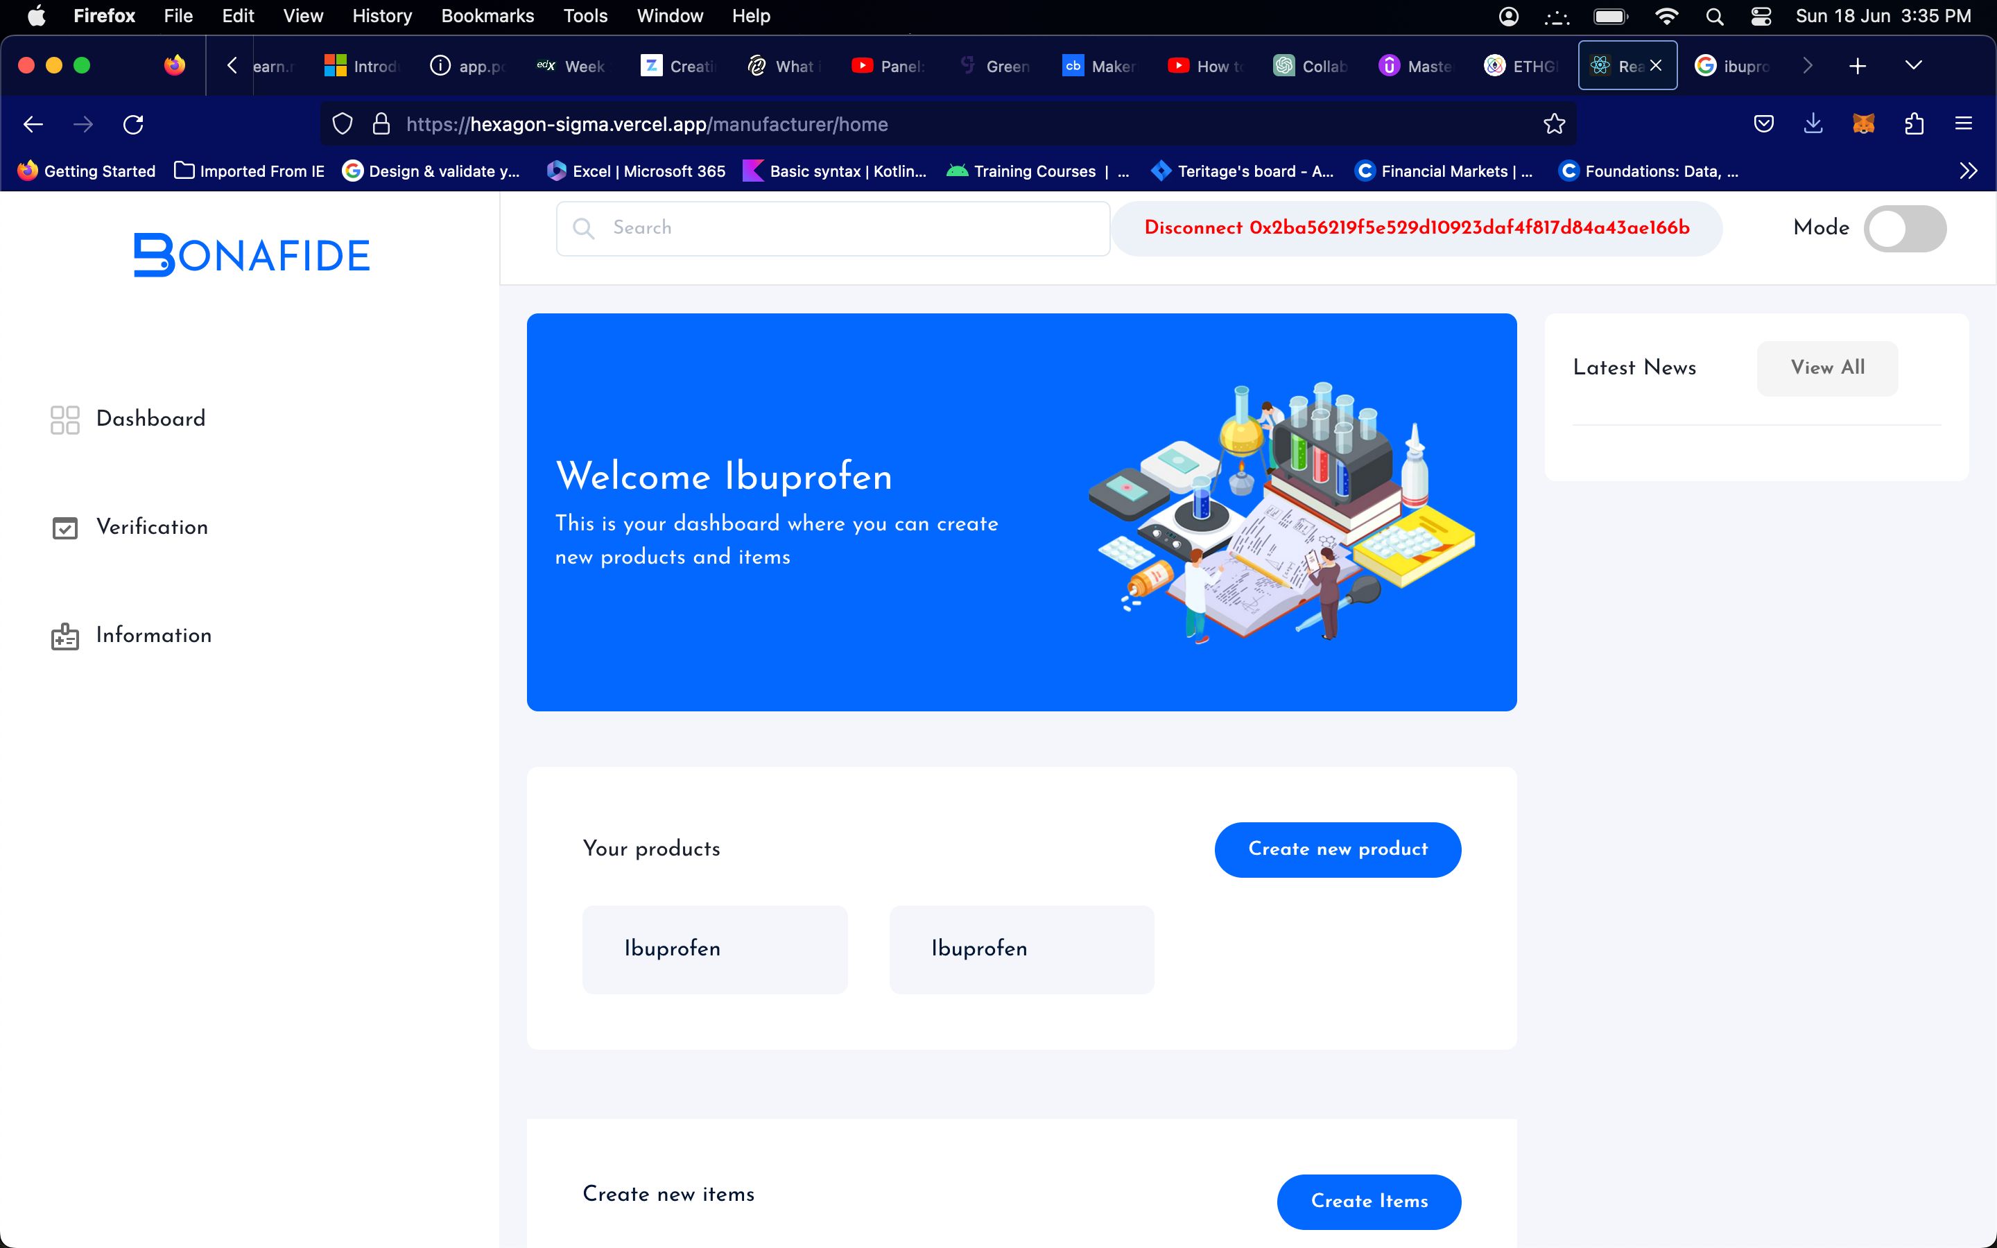
Task: Click the Information sidebar icon
Action: click(64, 636)
